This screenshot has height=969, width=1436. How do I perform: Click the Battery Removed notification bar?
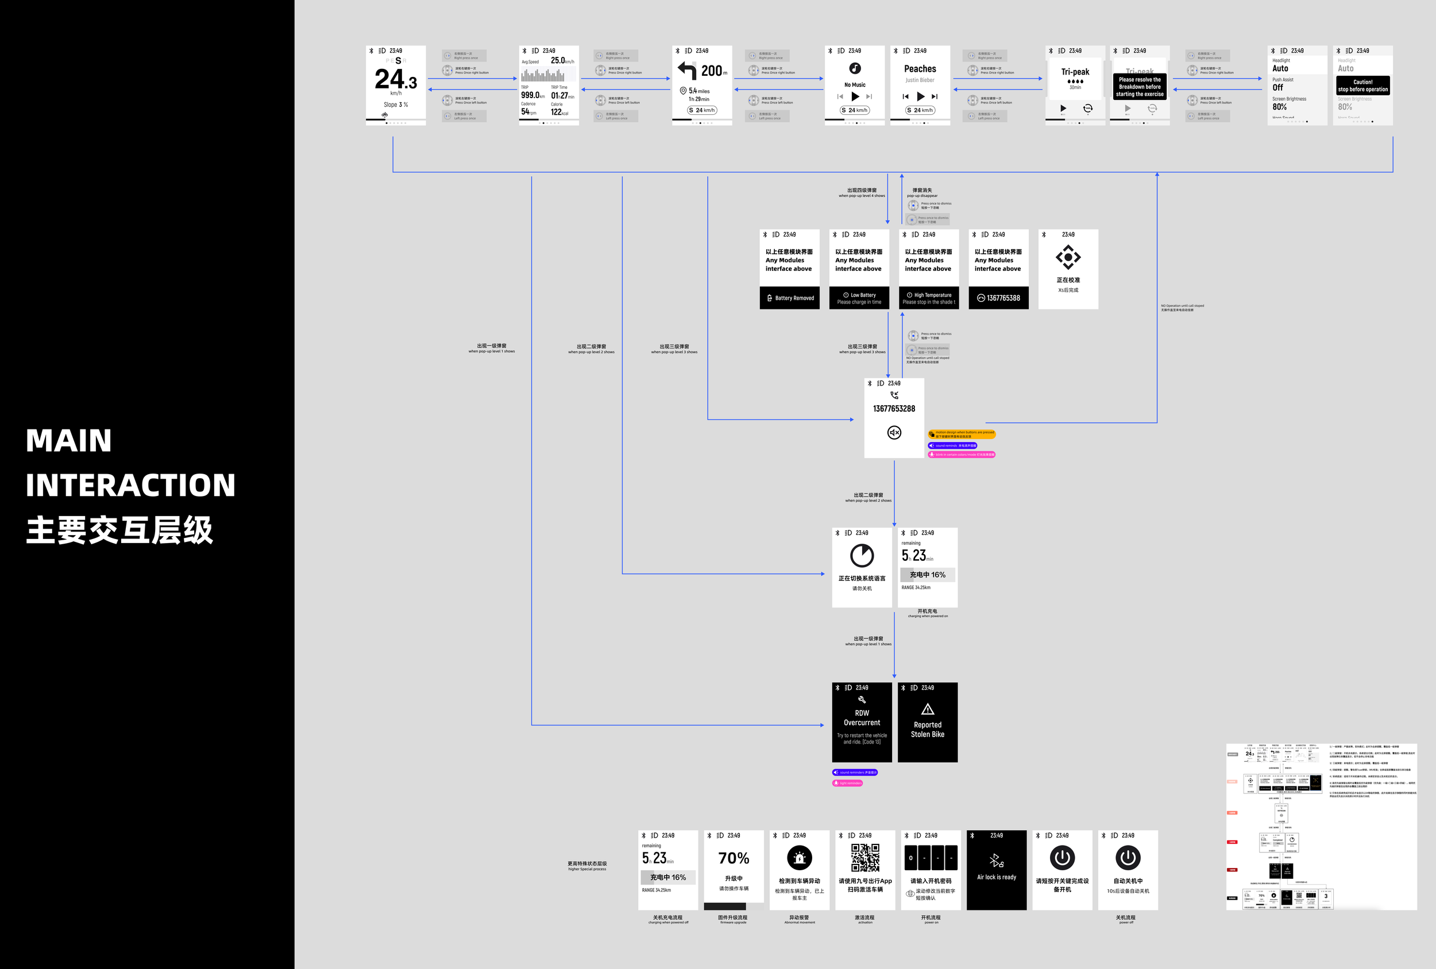click(790, 298)
